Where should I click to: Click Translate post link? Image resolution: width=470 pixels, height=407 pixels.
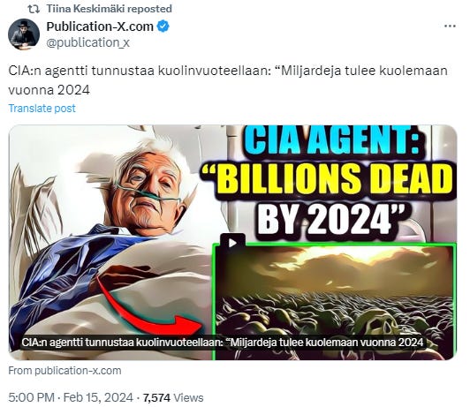coord(42,108)
